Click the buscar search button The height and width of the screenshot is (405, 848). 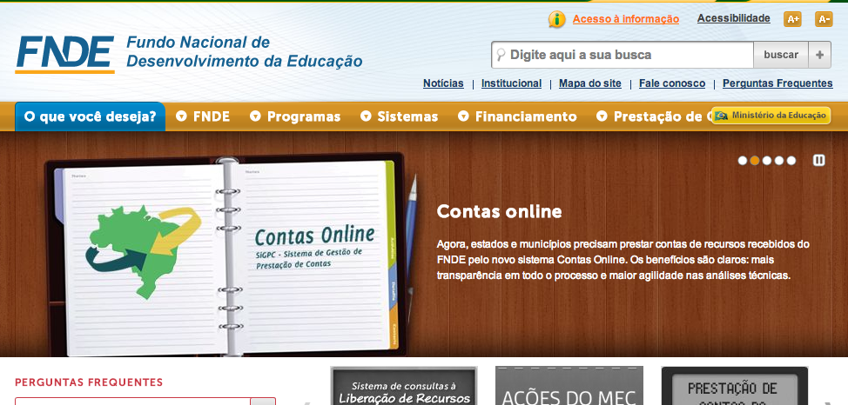click(x=781, y=55)
